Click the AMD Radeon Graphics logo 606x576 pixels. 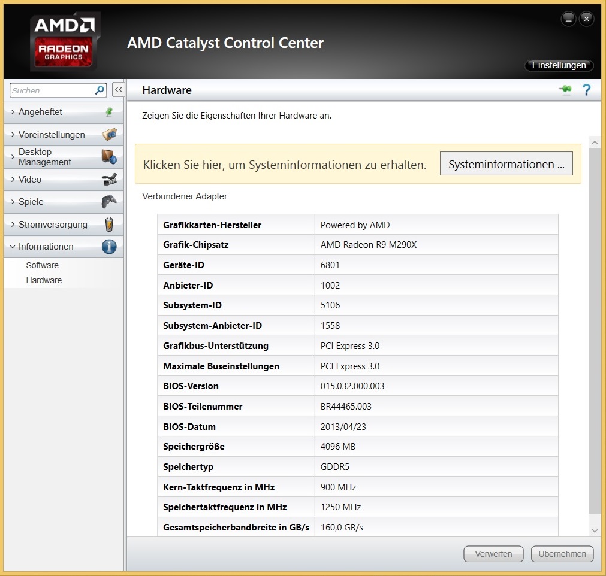point(65,42)
